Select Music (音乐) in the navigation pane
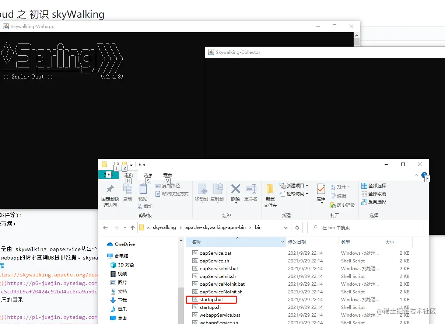This screenshot has width=445, height=324. tap(119, 309)
